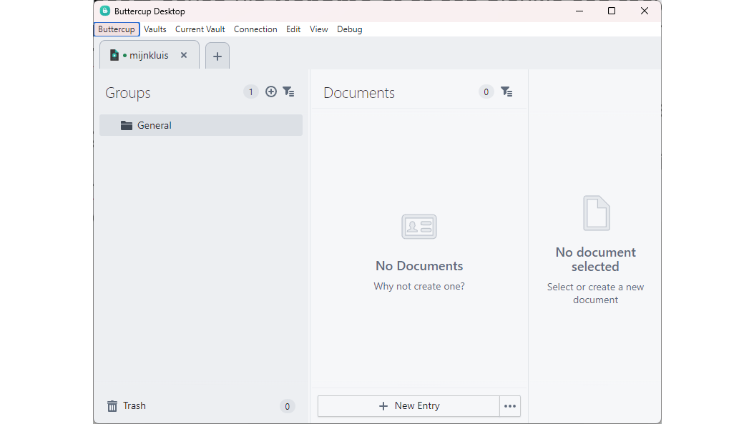
Task: Click the Groups heading
Action: click(128, 93)
